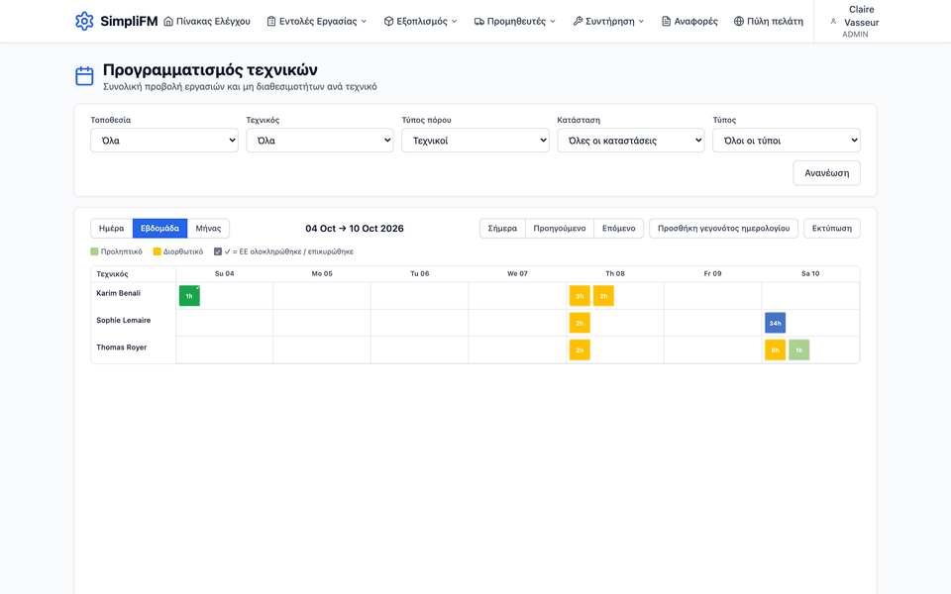Viewport: 951px width, 594px height.
Task: Click the technician name Sophie Lemaire
Action: coord(124,320)
